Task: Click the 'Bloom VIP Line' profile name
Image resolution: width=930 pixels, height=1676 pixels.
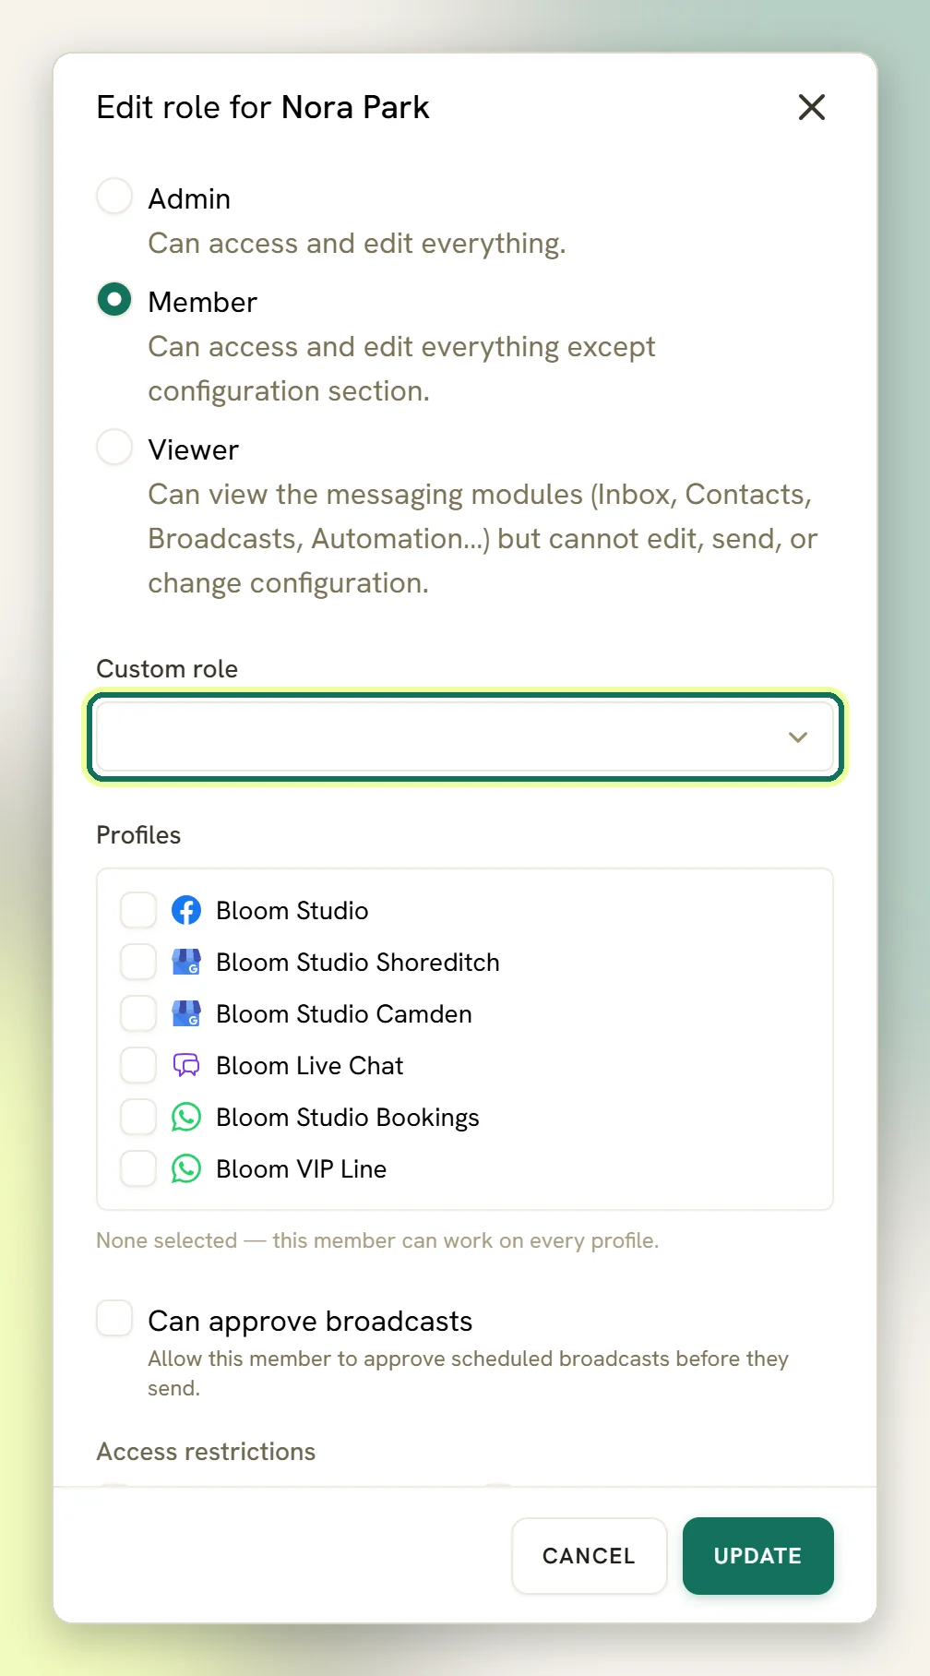Action: point(301,1168)
